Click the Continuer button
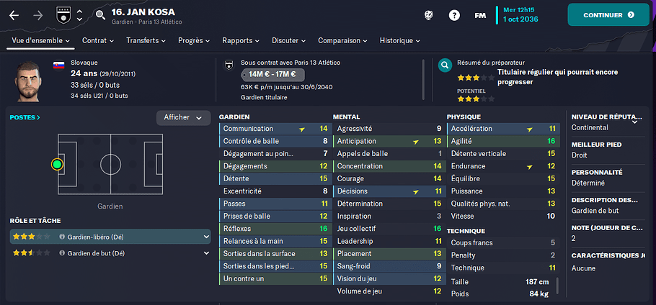The height and width of the screenshot is (305, 656). coord(608,15)
